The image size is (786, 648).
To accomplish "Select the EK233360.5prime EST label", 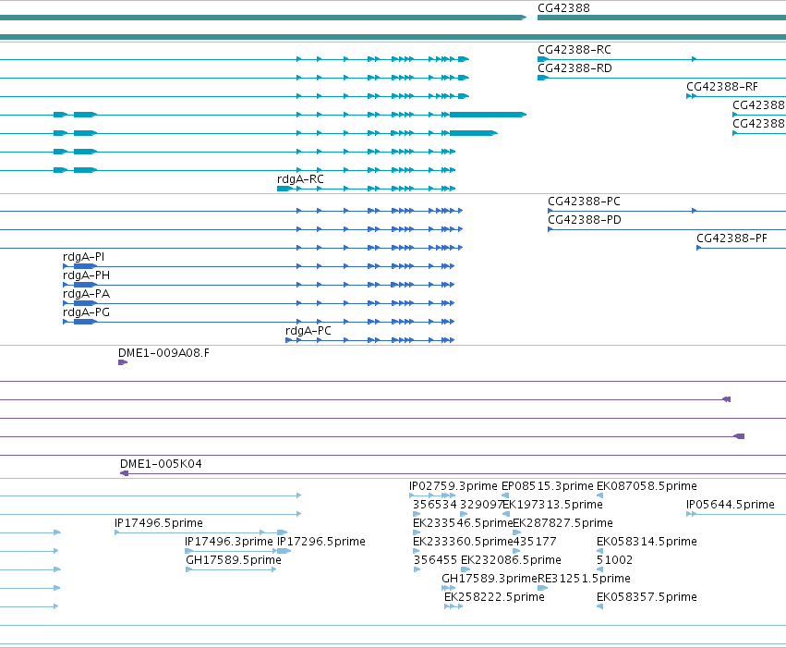I will [x=463, y=542].
